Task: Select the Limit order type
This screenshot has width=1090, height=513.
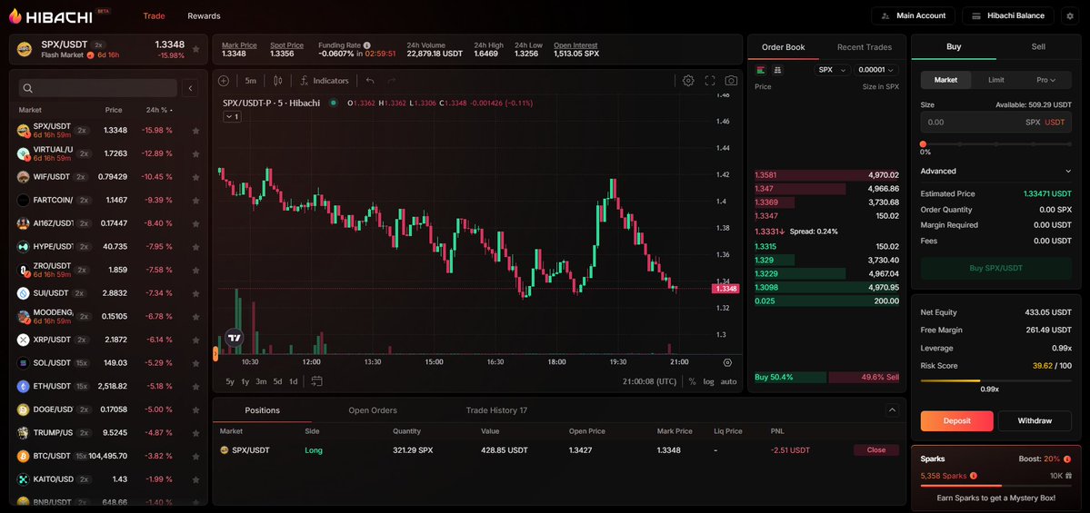Action: 996,80
